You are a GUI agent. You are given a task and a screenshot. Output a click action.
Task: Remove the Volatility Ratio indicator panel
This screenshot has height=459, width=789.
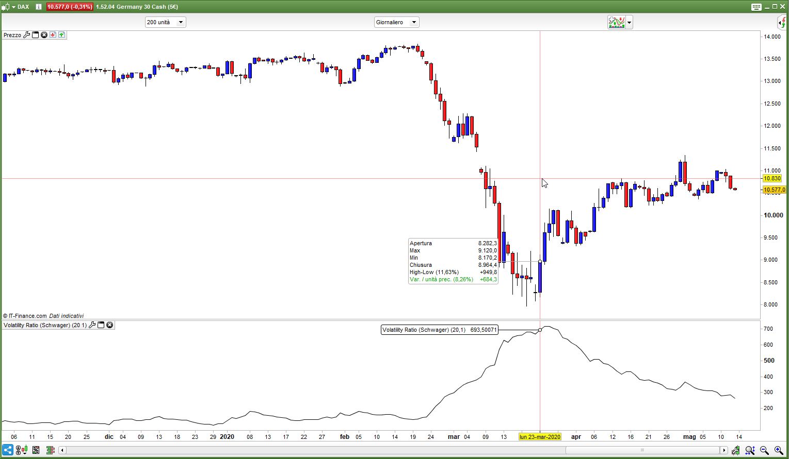click(109, 325)
